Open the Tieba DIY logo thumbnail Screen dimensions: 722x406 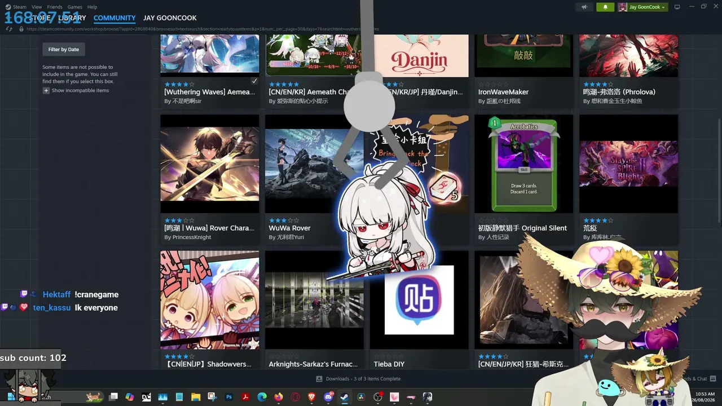(x=419, y=300)
